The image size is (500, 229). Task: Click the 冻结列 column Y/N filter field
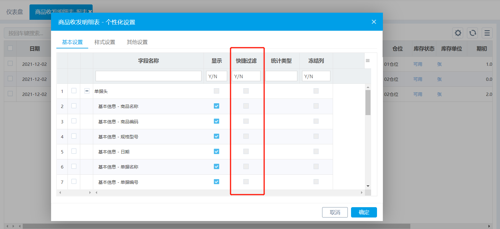tap(316, 76)
